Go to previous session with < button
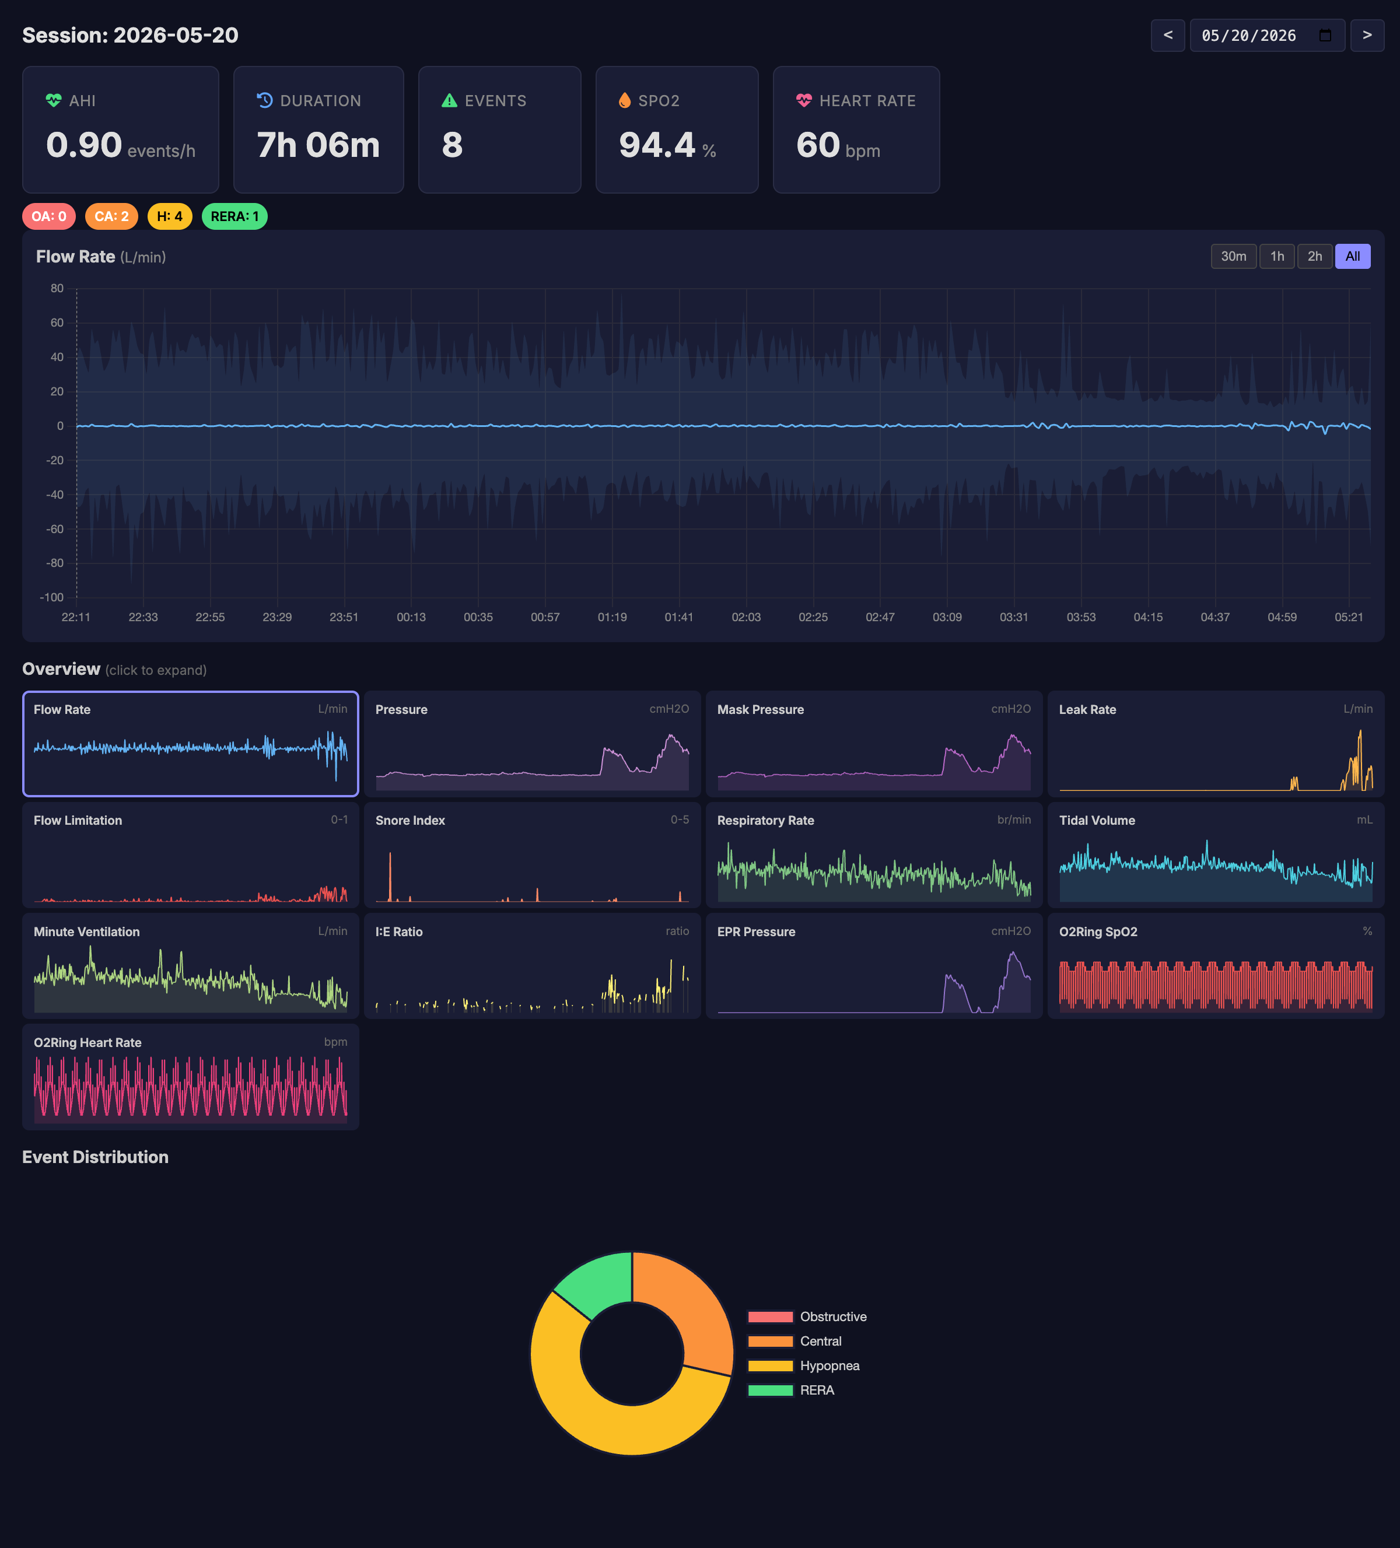This screenshot has width=1400, height=1548. 1167,36
